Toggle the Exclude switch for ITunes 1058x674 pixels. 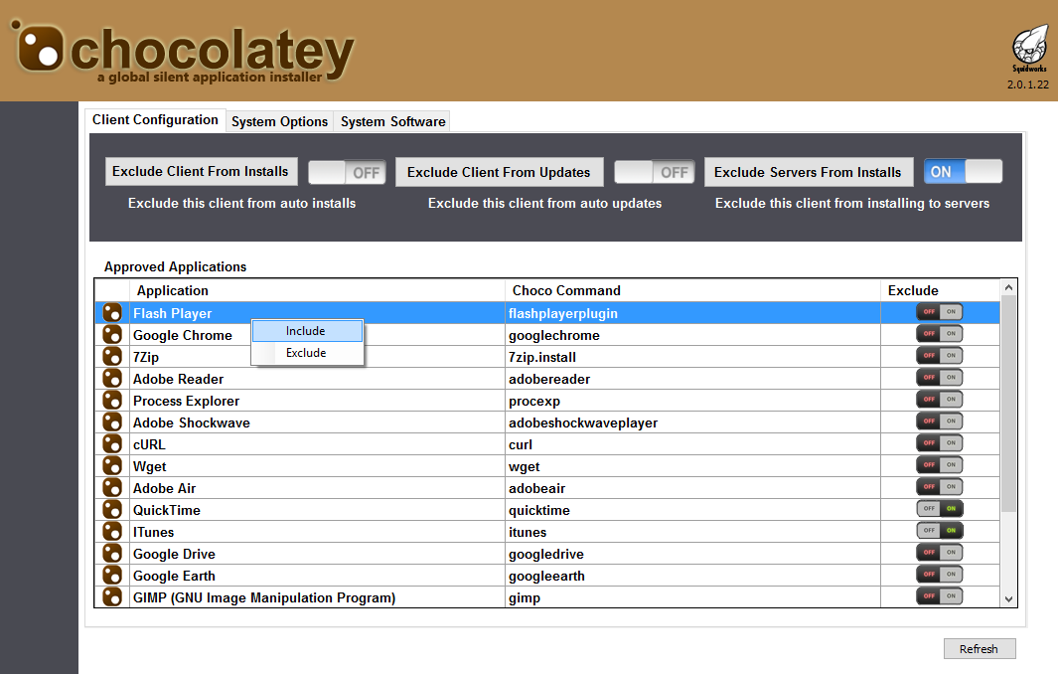coord(939,530)
